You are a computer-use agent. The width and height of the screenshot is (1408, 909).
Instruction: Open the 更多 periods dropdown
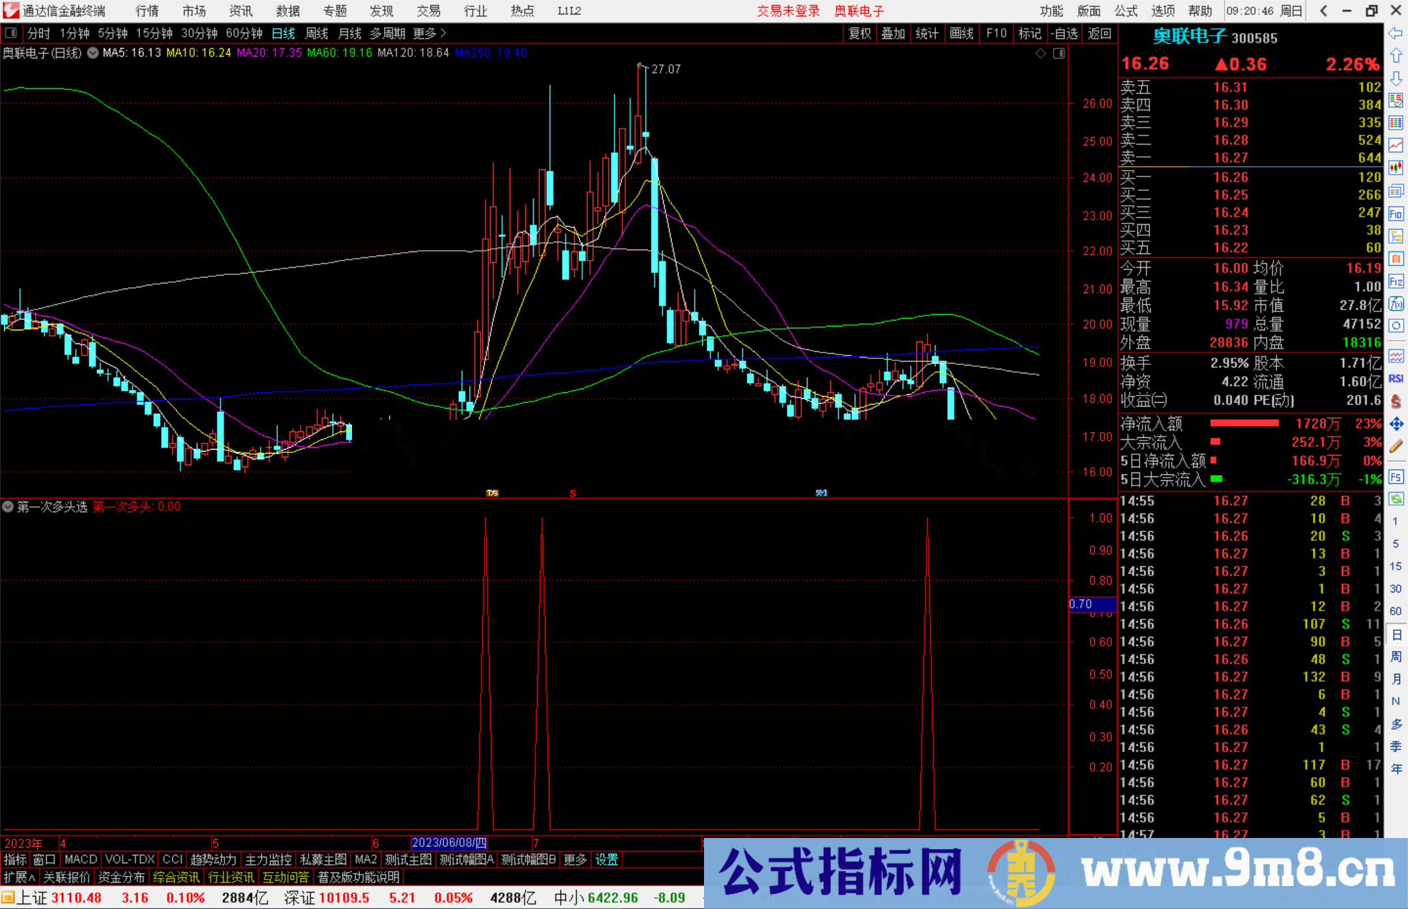[424, 33]
